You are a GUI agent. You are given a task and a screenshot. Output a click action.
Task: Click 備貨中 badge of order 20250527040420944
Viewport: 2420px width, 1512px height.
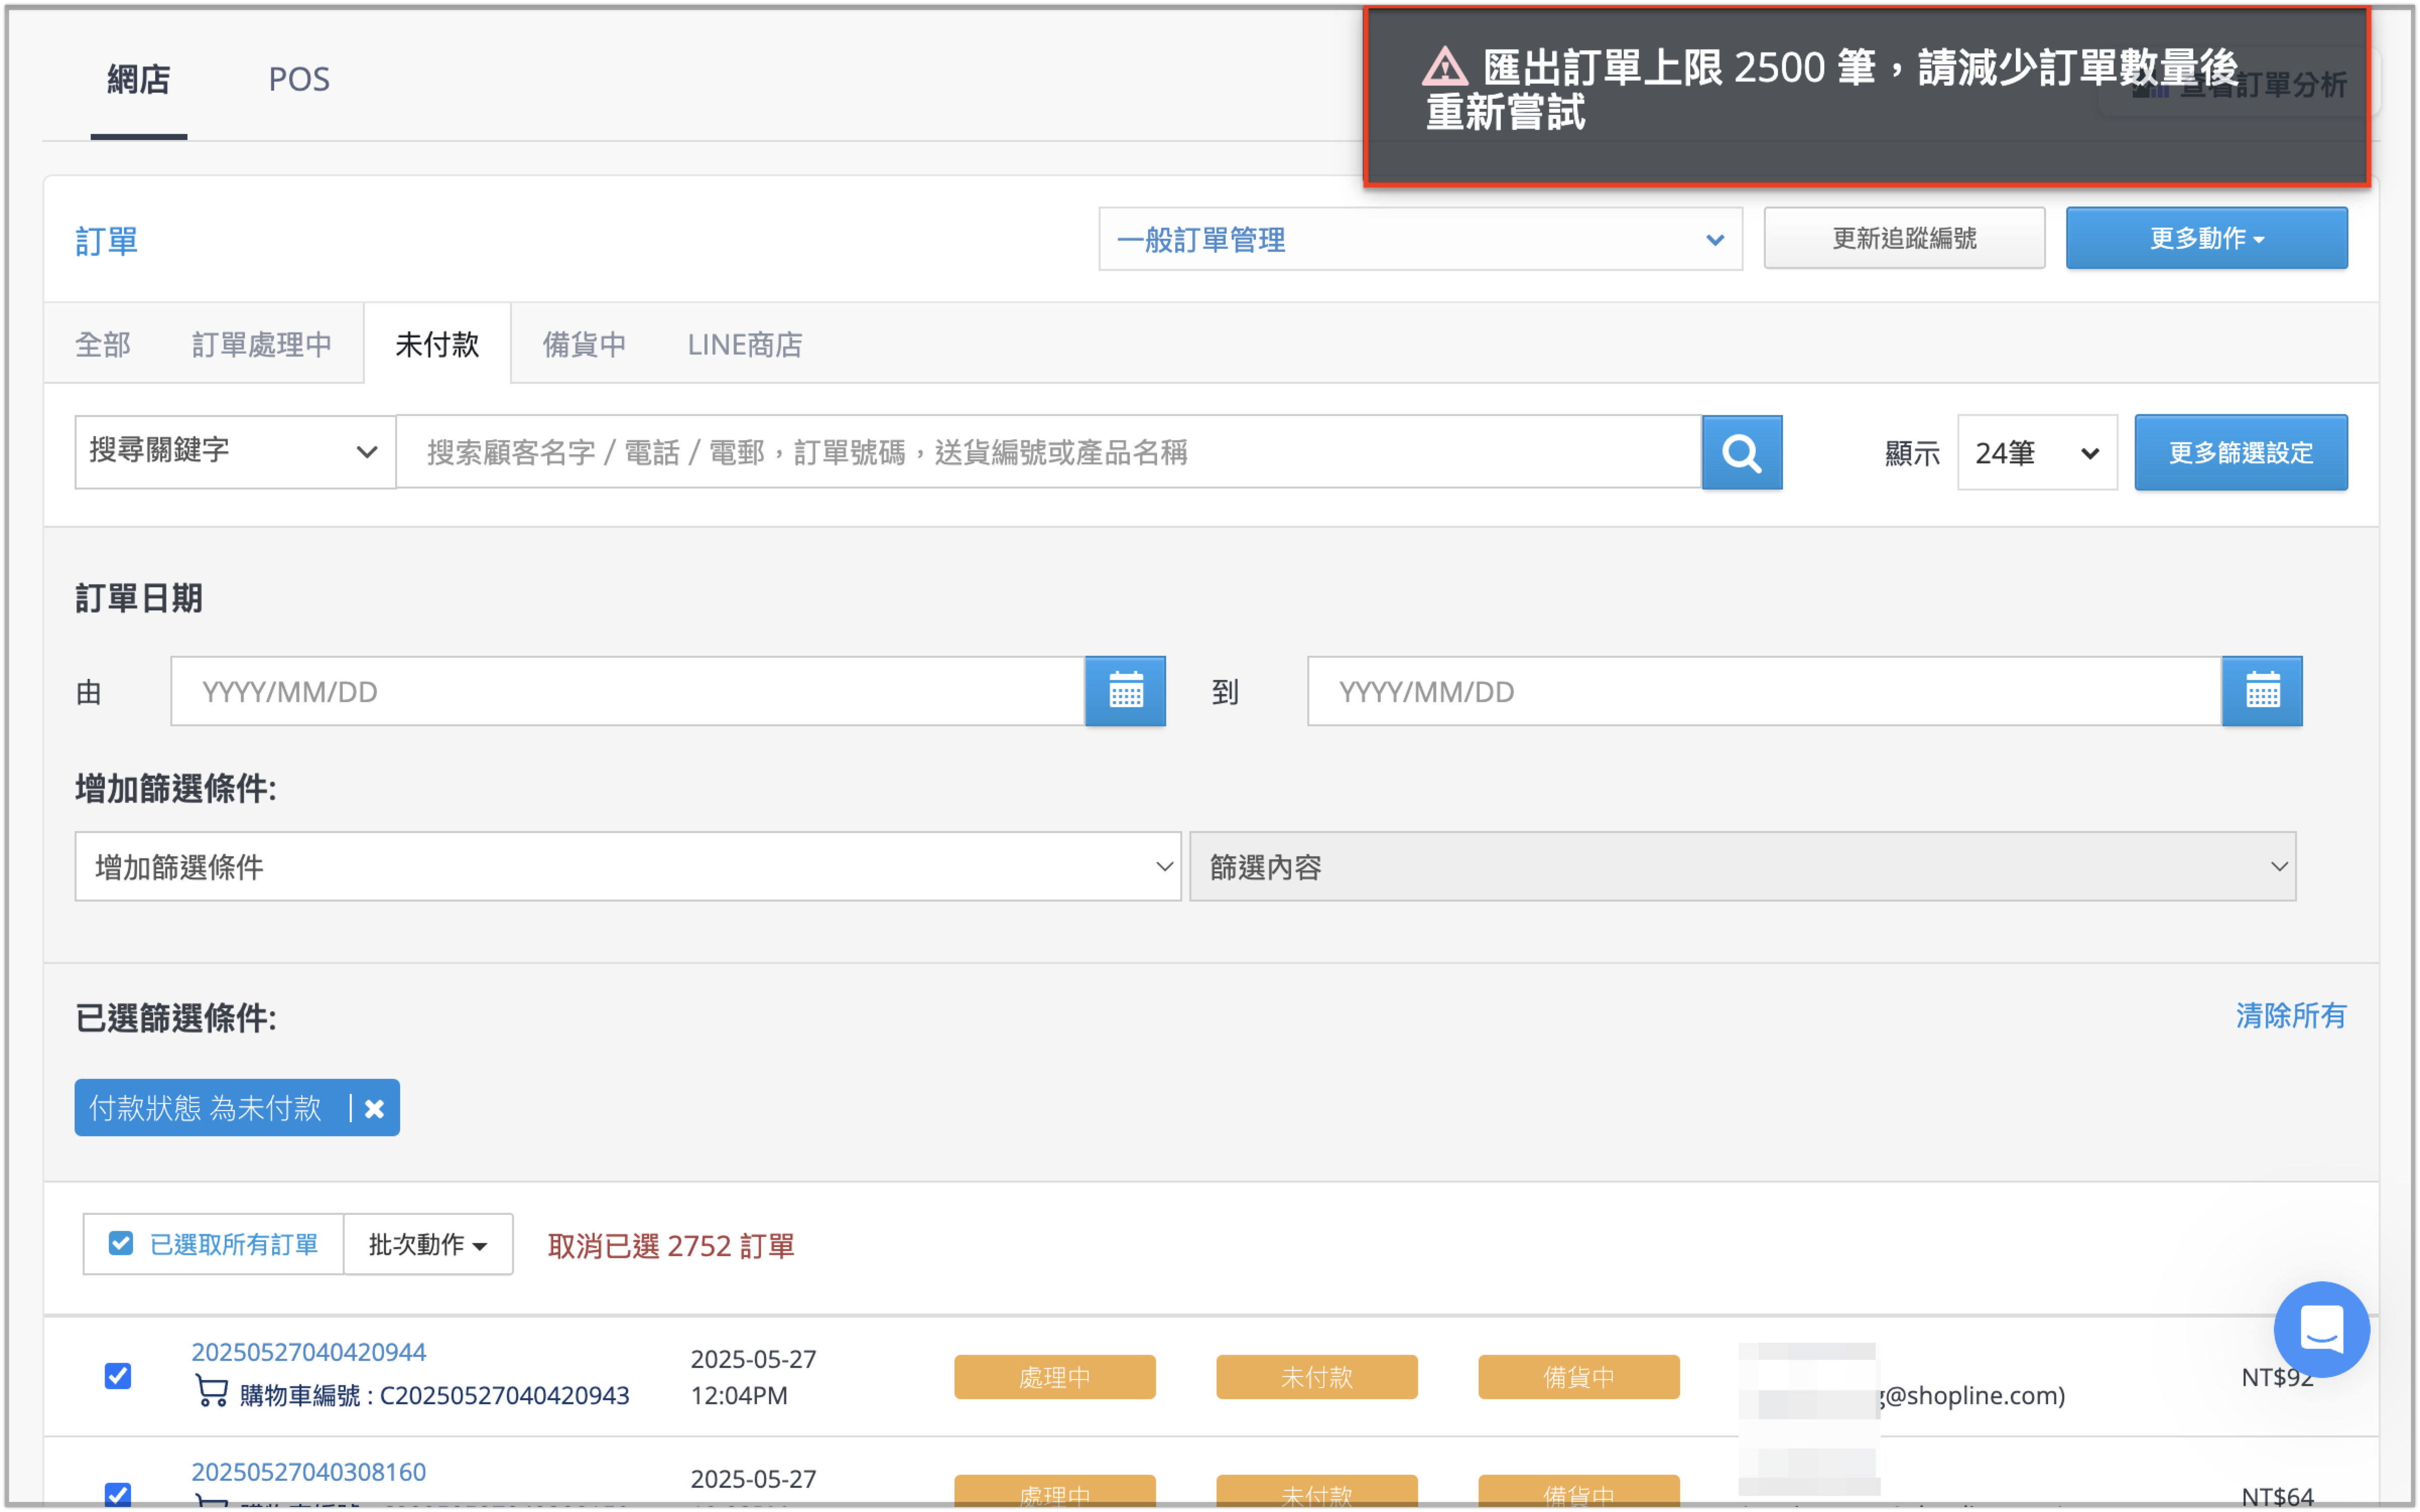click(1579, 1376)
